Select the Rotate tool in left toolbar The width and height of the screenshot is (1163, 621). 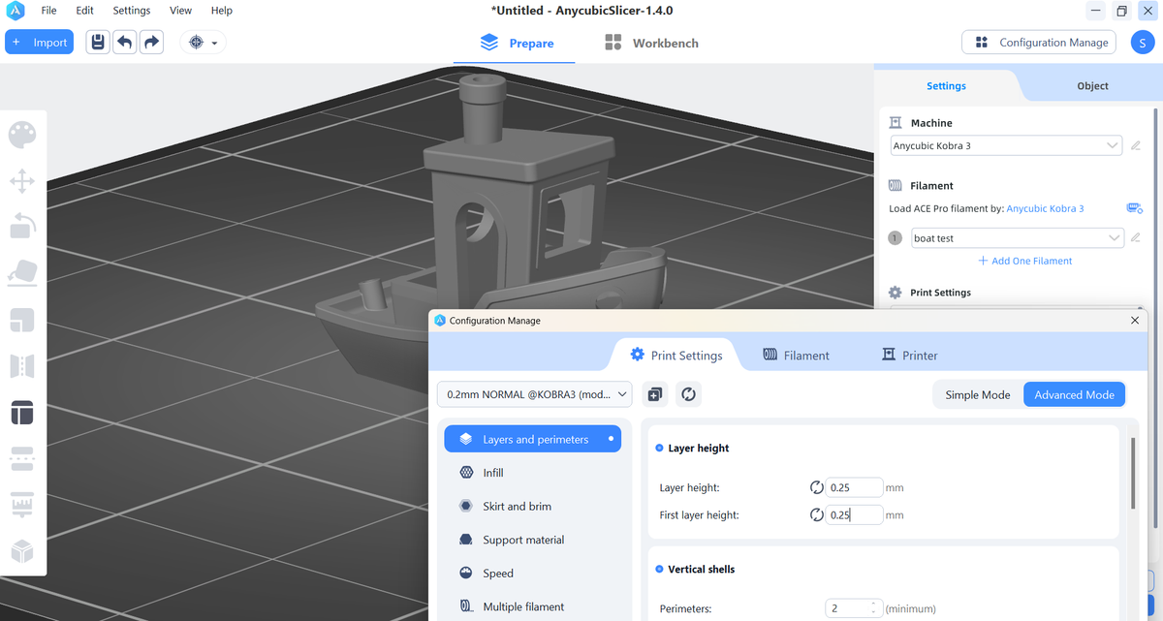22,226
